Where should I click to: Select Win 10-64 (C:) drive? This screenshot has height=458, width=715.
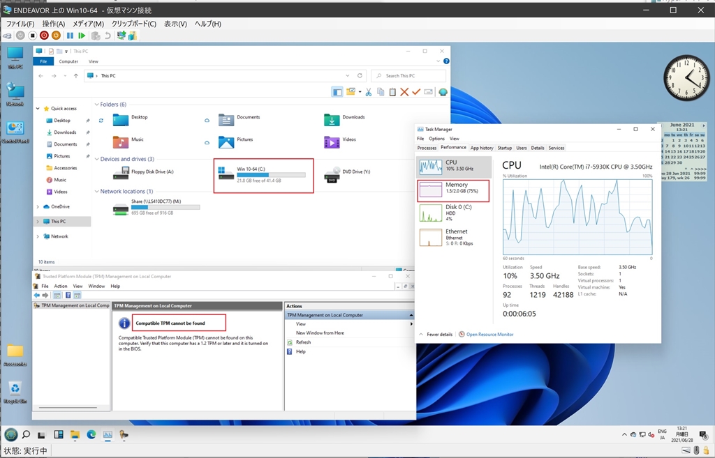263,175
